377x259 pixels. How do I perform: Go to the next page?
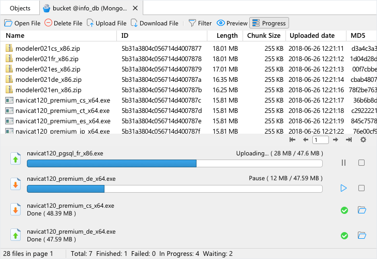pos(336,140)
